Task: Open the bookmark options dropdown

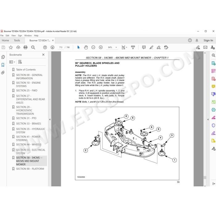Action: (12, 62)
